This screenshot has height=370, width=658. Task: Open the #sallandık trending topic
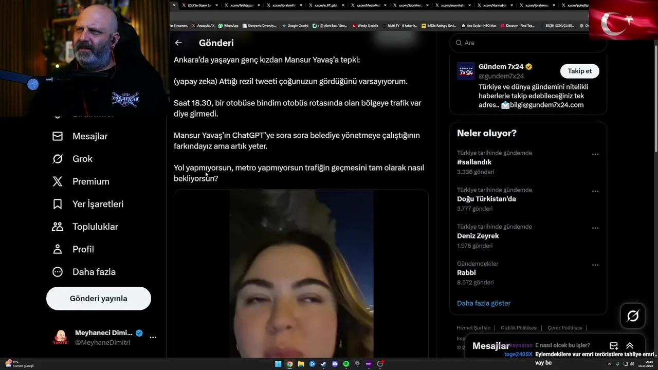point(474,162)
